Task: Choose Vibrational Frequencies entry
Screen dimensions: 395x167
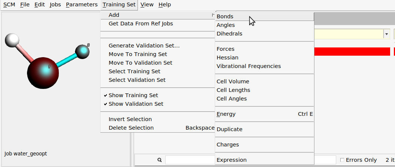Action: (248, 66)
